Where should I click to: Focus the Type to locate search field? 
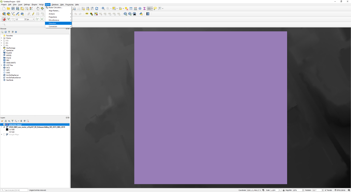pyautogui.click(x=14, y=190)
